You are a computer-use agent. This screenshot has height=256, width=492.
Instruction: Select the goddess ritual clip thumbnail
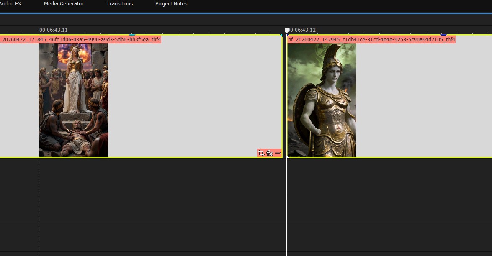[x=73, y=100]
